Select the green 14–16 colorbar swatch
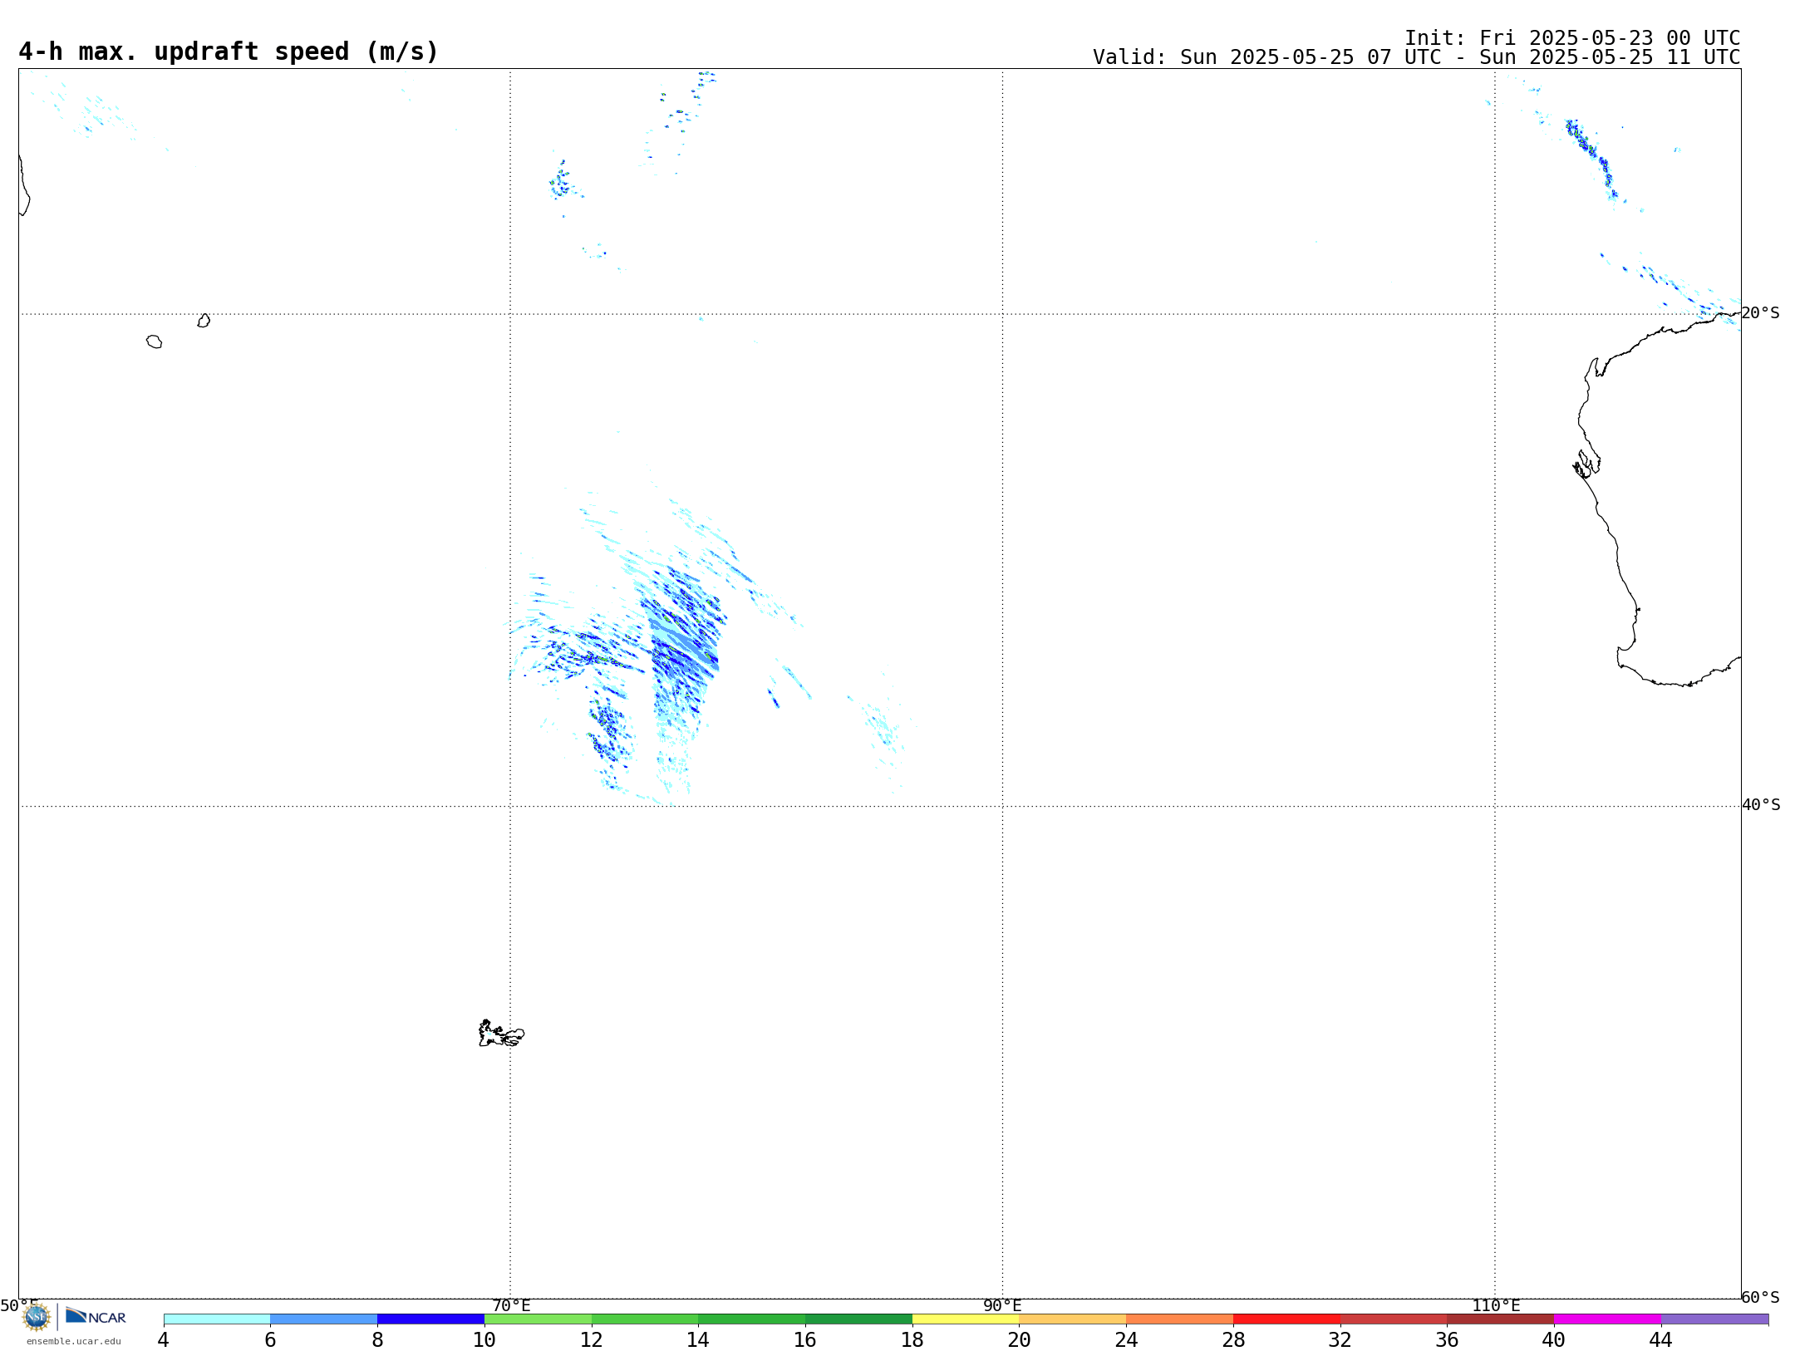The image size is (1795, 1351). click(752, 1319)
